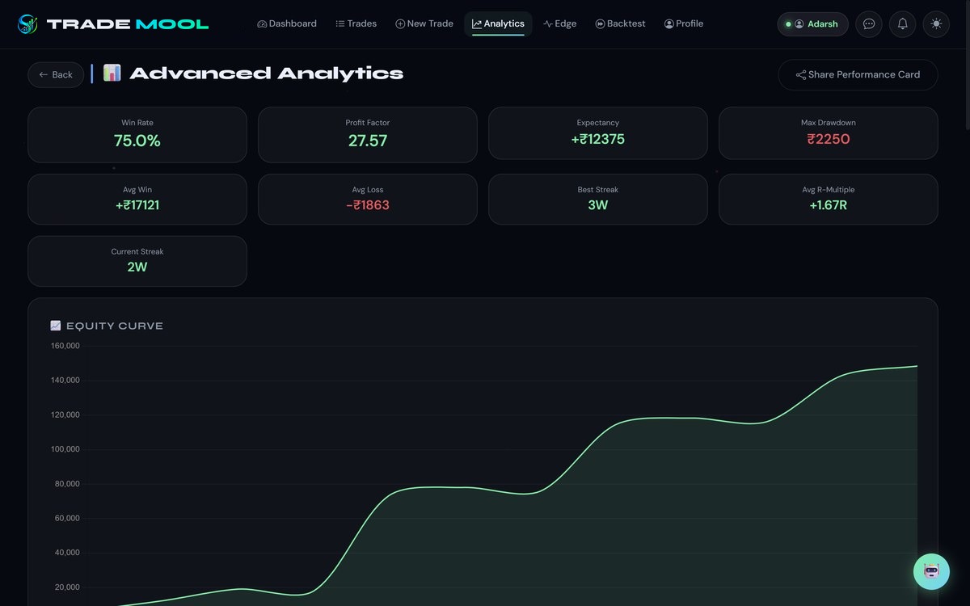Click the Share Performance Card button
Image resolution: width=970 pixels, height=606 pixels.
[x=858, y=75]
